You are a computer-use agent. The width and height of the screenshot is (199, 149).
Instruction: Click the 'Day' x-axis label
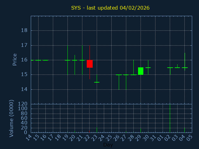pos(108,145)
